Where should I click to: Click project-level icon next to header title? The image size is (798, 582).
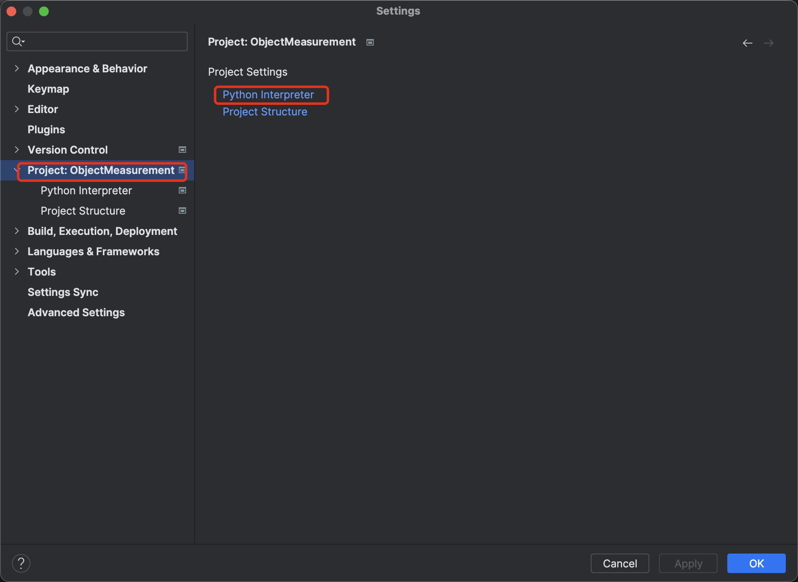pos(370,42)
